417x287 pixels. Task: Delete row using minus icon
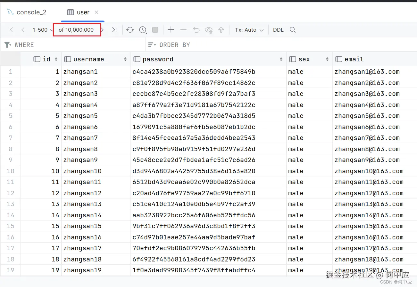tap(183, 30)
